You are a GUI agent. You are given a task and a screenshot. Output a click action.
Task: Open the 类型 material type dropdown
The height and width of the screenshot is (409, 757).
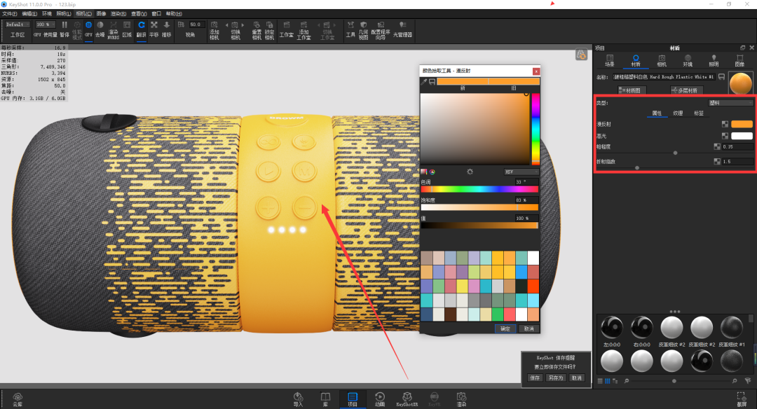pyautogui.click(x=730, y=103)
